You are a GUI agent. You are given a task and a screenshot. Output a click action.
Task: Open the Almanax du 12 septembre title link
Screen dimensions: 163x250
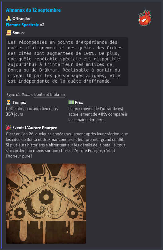tap(33, 10)
